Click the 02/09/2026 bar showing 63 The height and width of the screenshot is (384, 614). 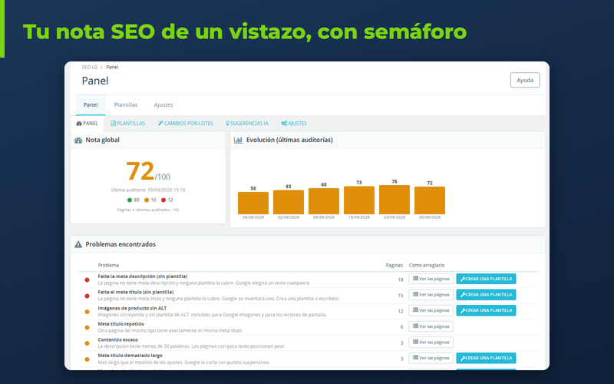pyautogui.click(x=289, y=202)
